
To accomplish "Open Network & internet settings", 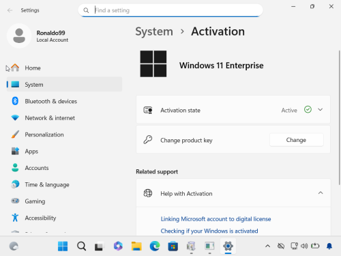I will point(64,118).
